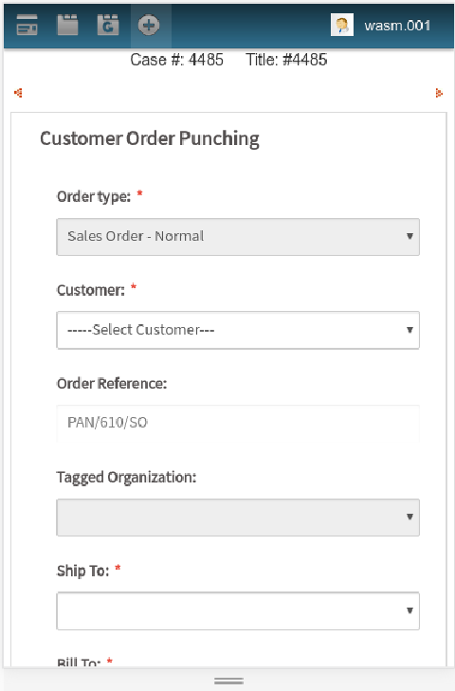Open the cases folder icon in header
Viewport: 455px width, 691px height.
(67, 25)
